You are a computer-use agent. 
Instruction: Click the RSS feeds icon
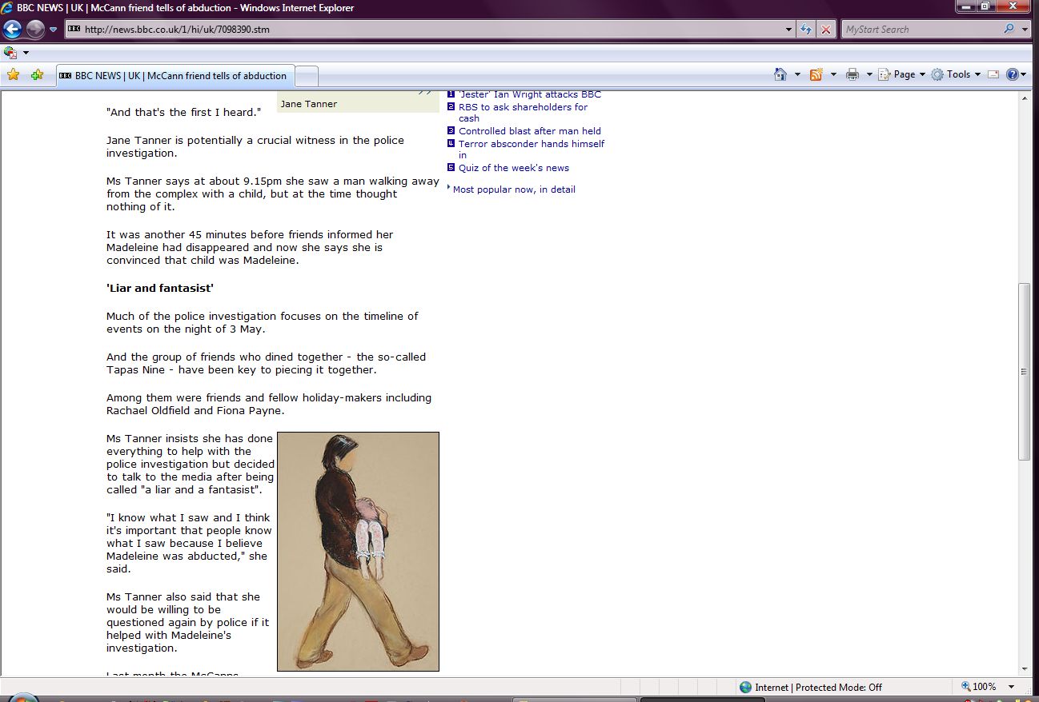(816, 74)
